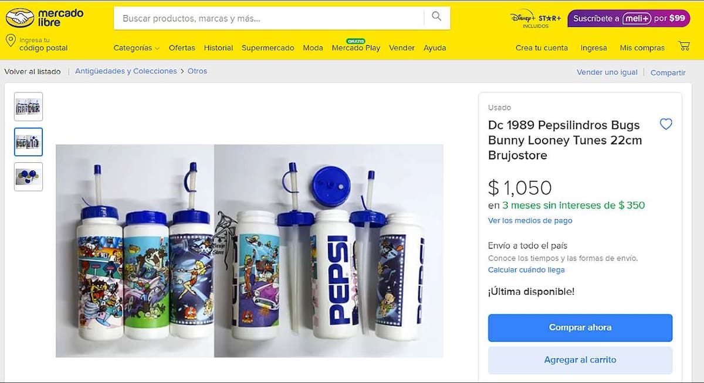Click the Mercado Libre handshake logo
The width and height of the screenshot is (704, 383).
coord(20,18)
